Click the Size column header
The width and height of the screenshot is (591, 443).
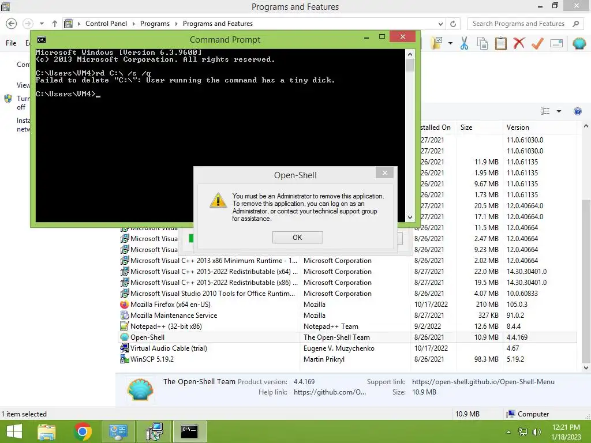(x=478, y=127)
